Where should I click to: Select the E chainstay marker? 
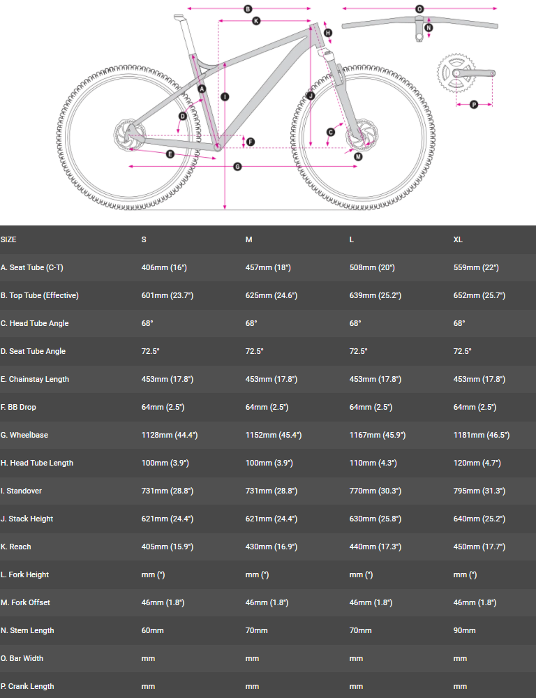click(x=170, y=154)
